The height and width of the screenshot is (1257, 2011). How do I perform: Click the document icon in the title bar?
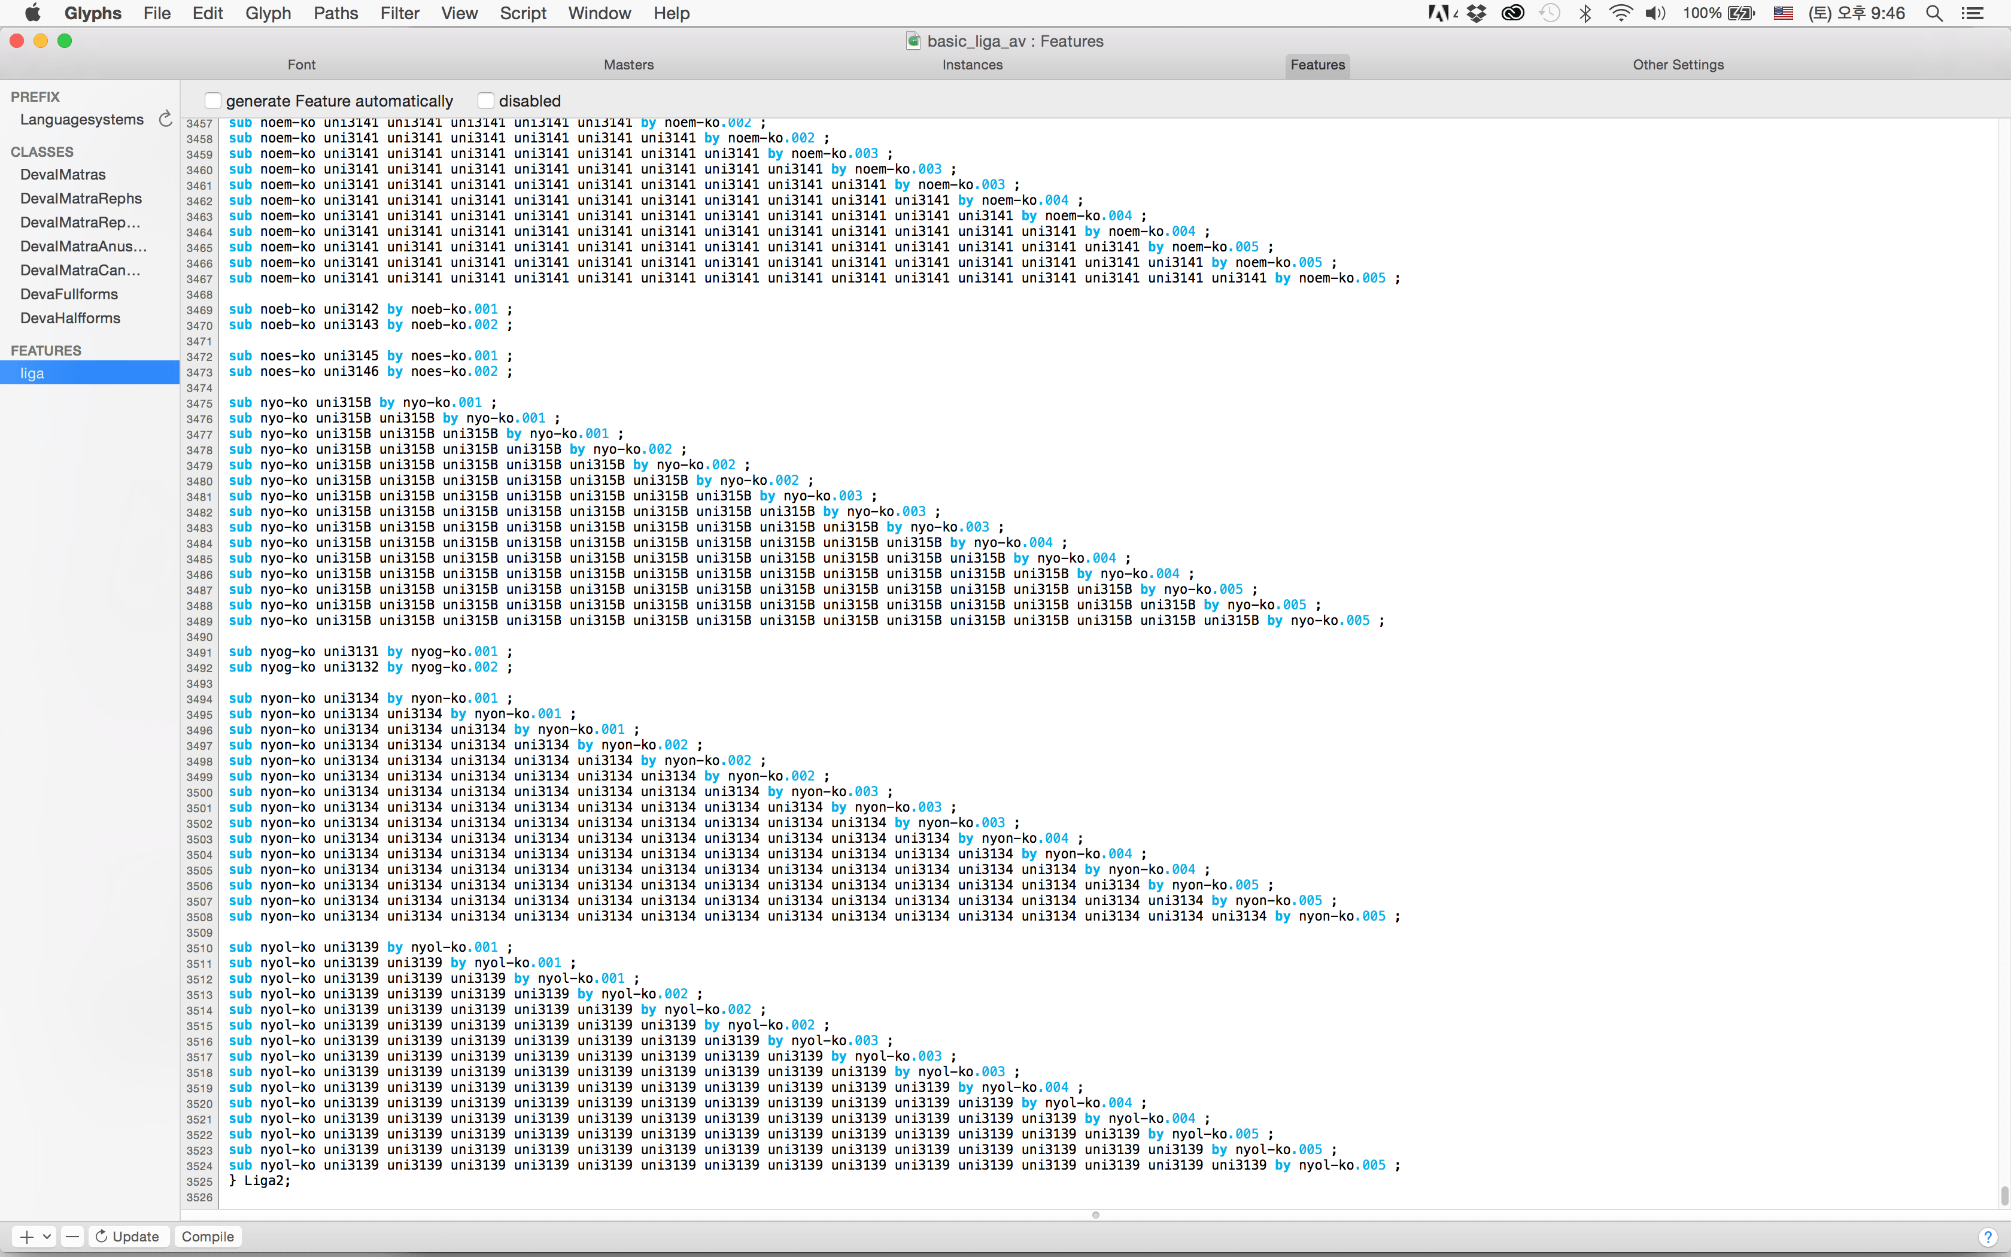tap(913, 41)
